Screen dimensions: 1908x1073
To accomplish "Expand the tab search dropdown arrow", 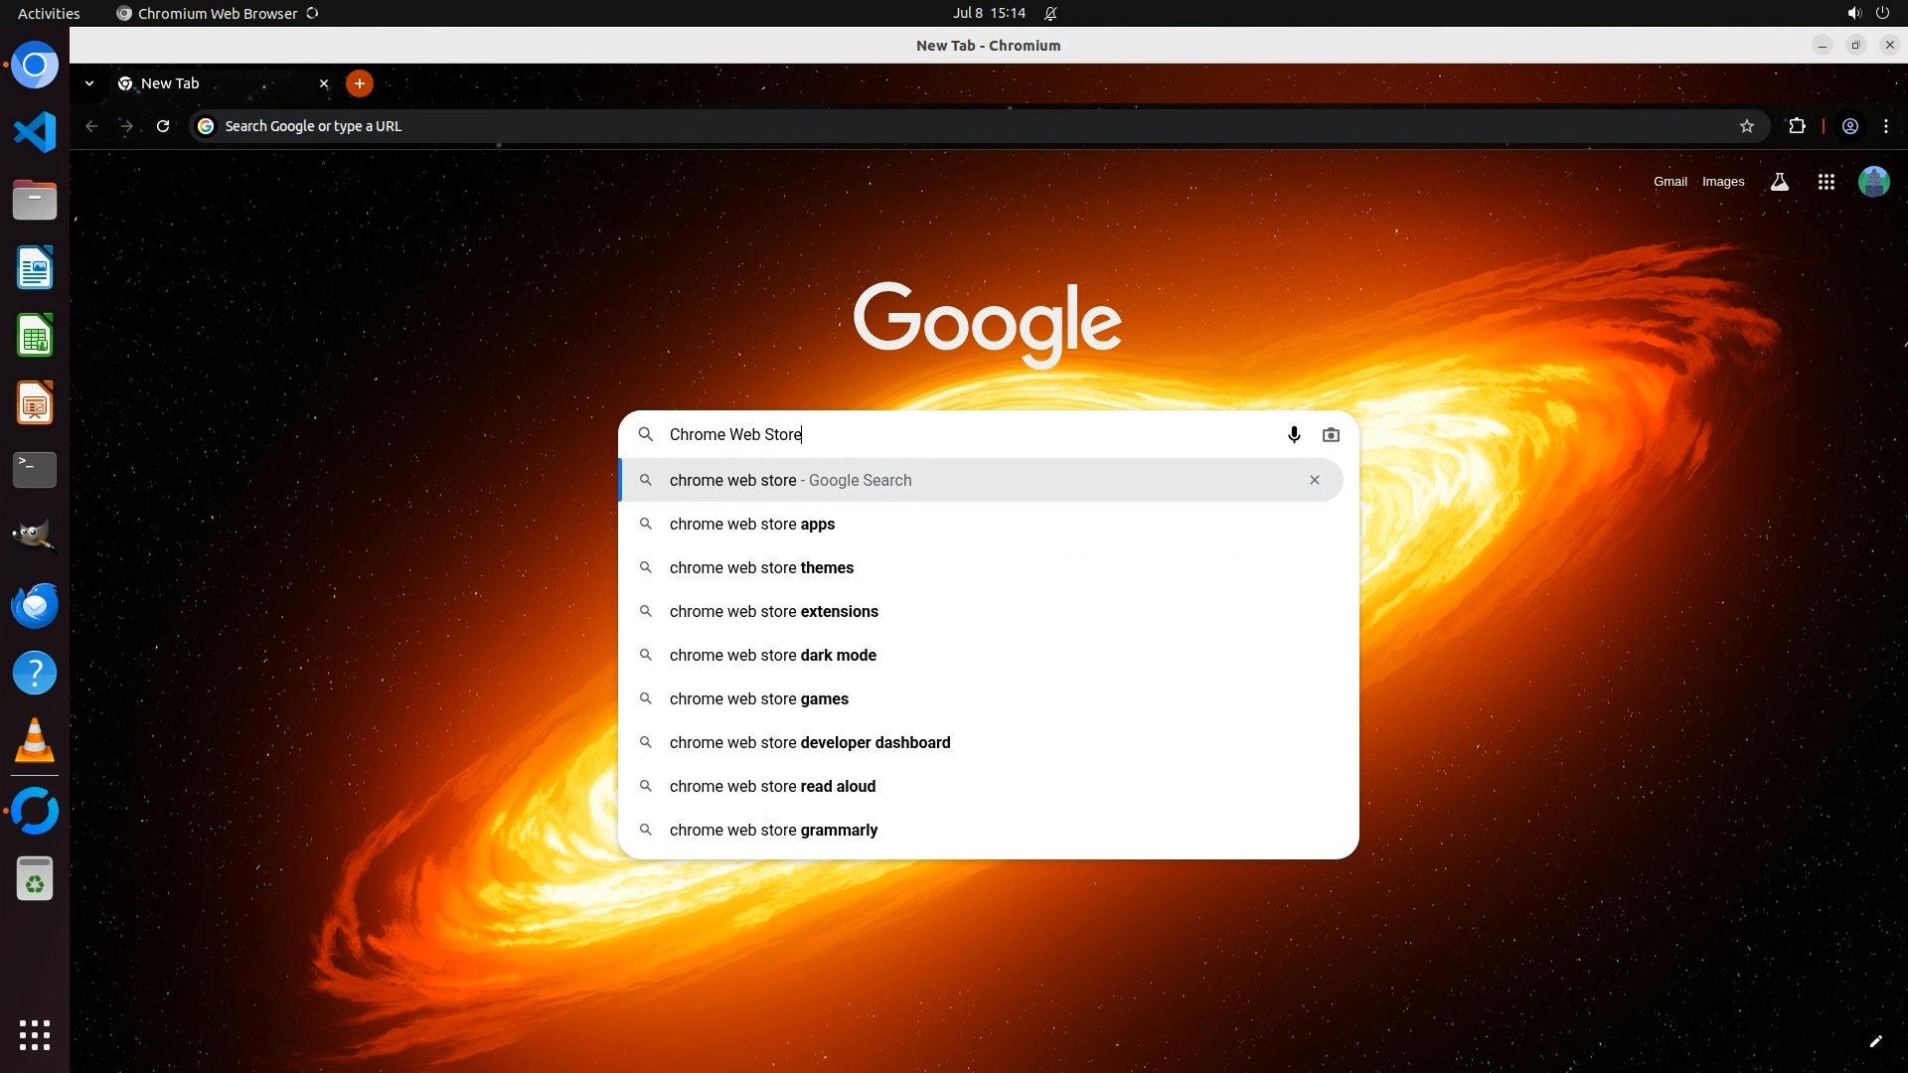I will pyautogui.click(x=89, y=83).
